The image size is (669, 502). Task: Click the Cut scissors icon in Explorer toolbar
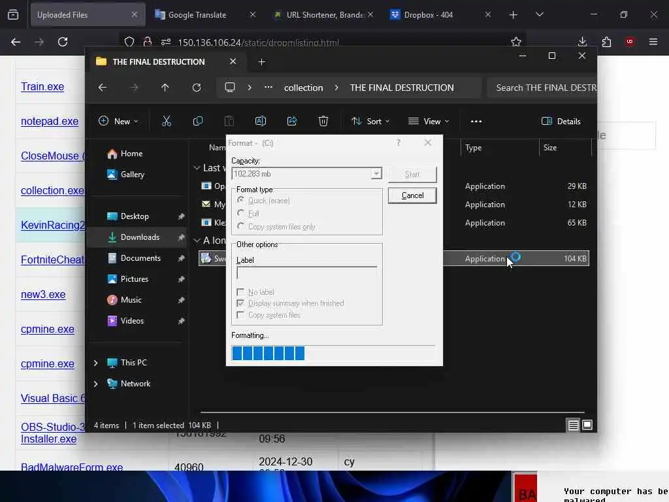[x=167, y=121]
